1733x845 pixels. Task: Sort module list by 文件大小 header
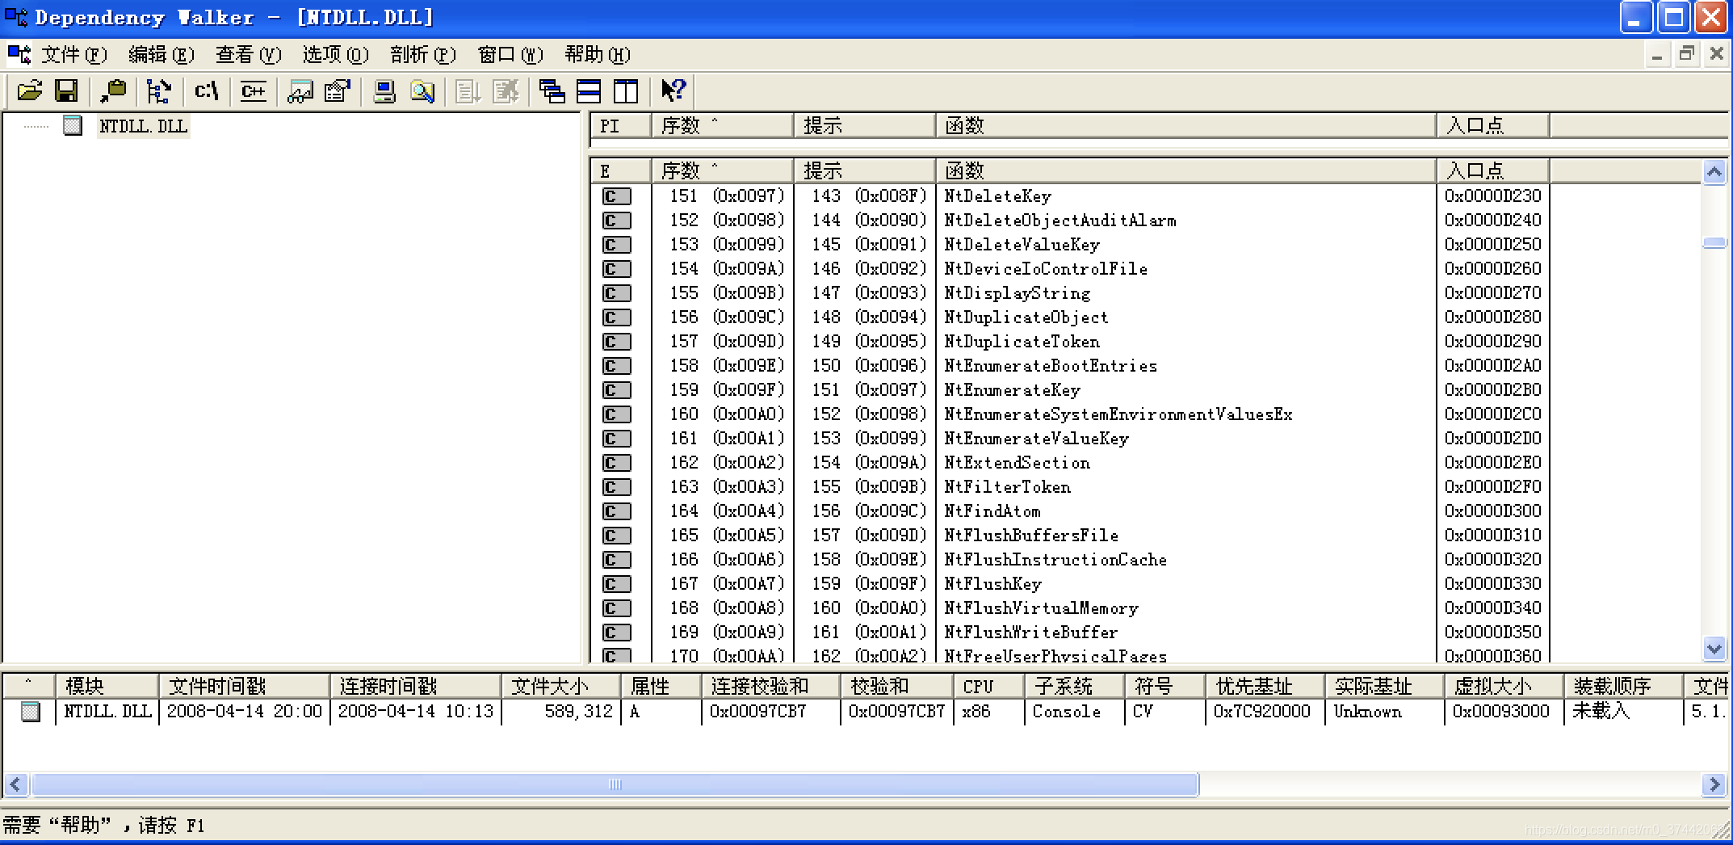[x=561, y=686]
